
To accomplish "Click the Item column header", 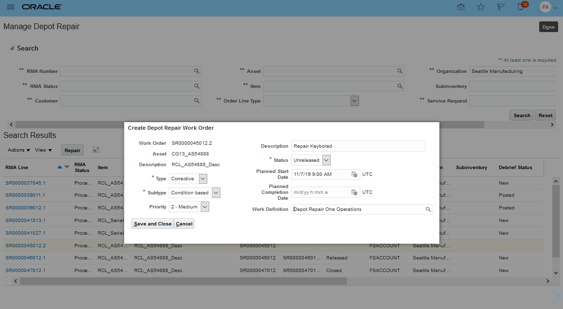I will (103, 167).
